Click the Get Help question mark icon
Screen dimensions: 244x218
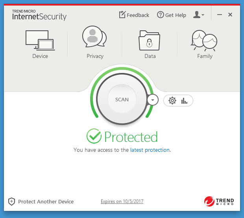[x=160, y=15]
